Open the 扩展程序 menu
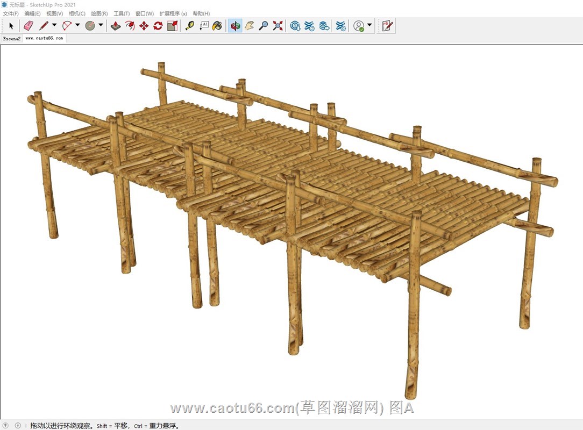 [x=173, y=13]
